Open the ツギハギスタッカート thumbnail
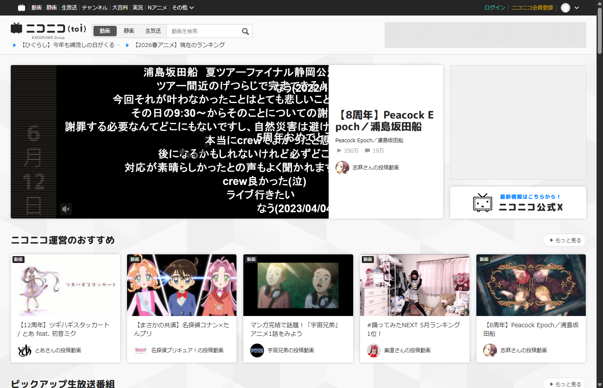The image size is (603, 388). click(x=65, y=285)
